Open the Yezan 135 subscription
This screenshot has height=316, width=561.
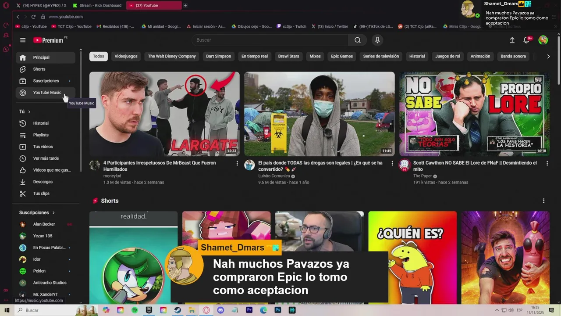point(46,236)
